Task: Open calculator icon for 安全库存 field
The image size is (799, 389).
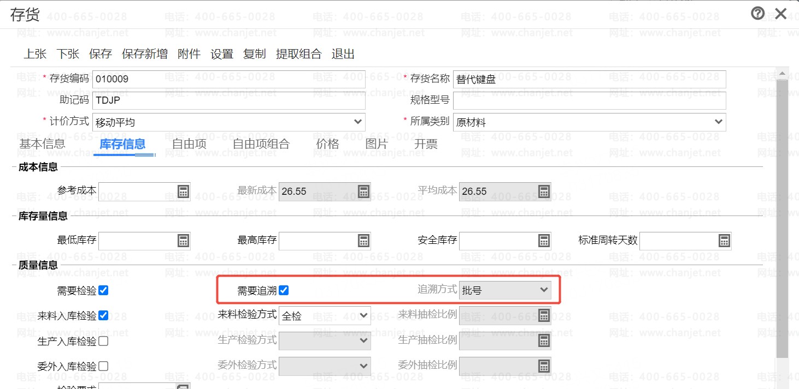Action: (x=544, y=241)
